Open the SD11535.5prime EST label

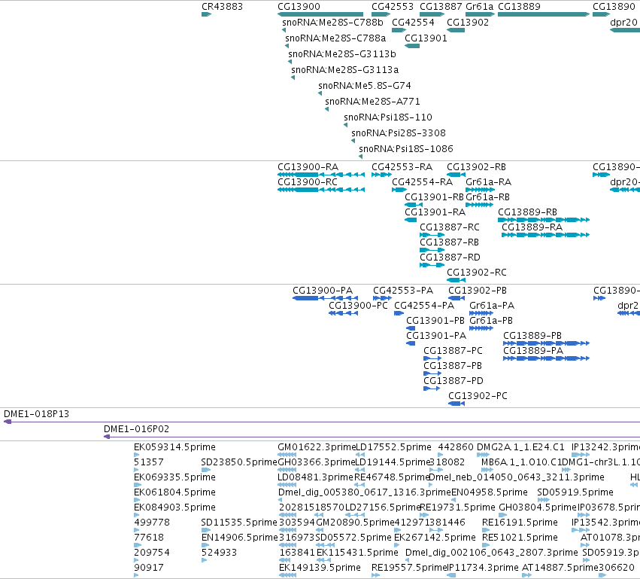[x=239, y=523]
